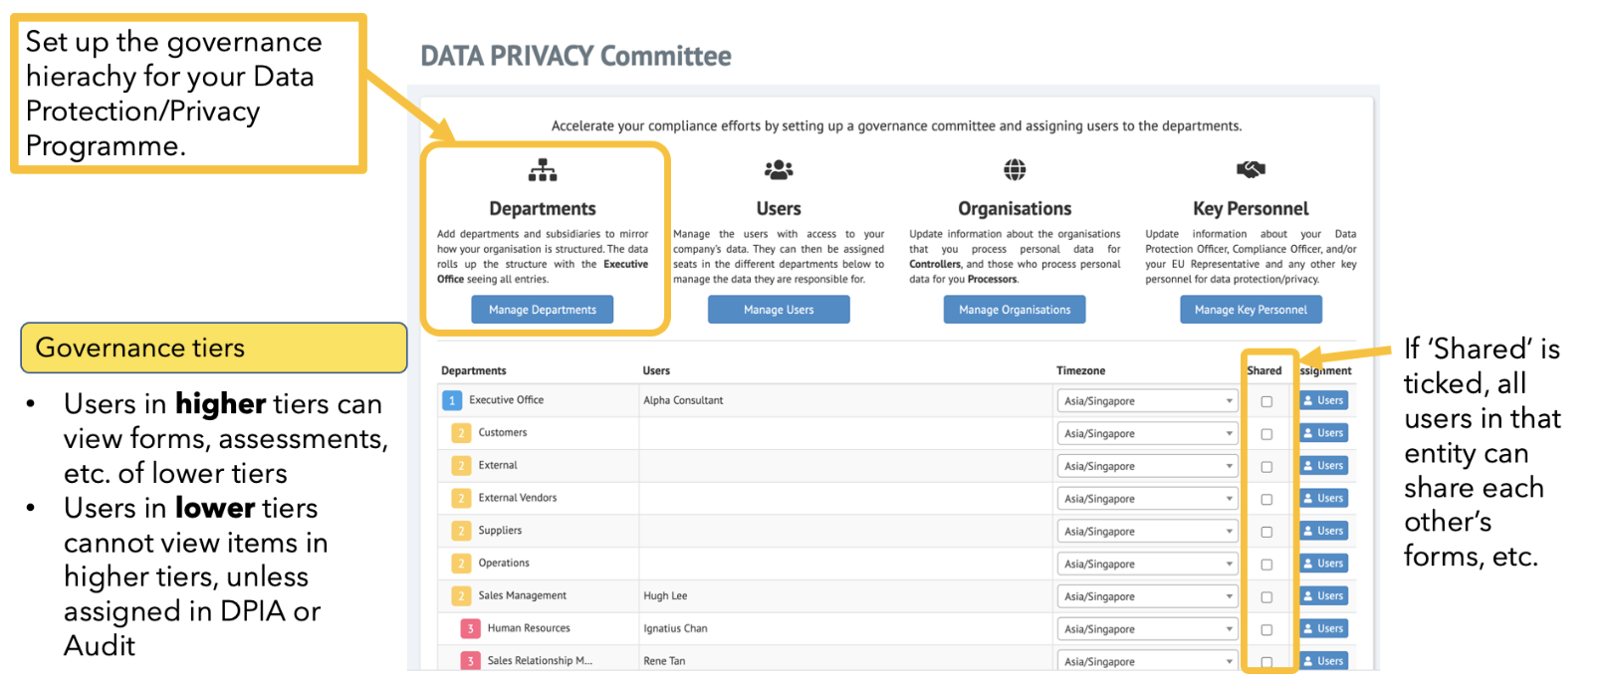
Task: Tick Shared for Customers
Action: pos(1266,434)
